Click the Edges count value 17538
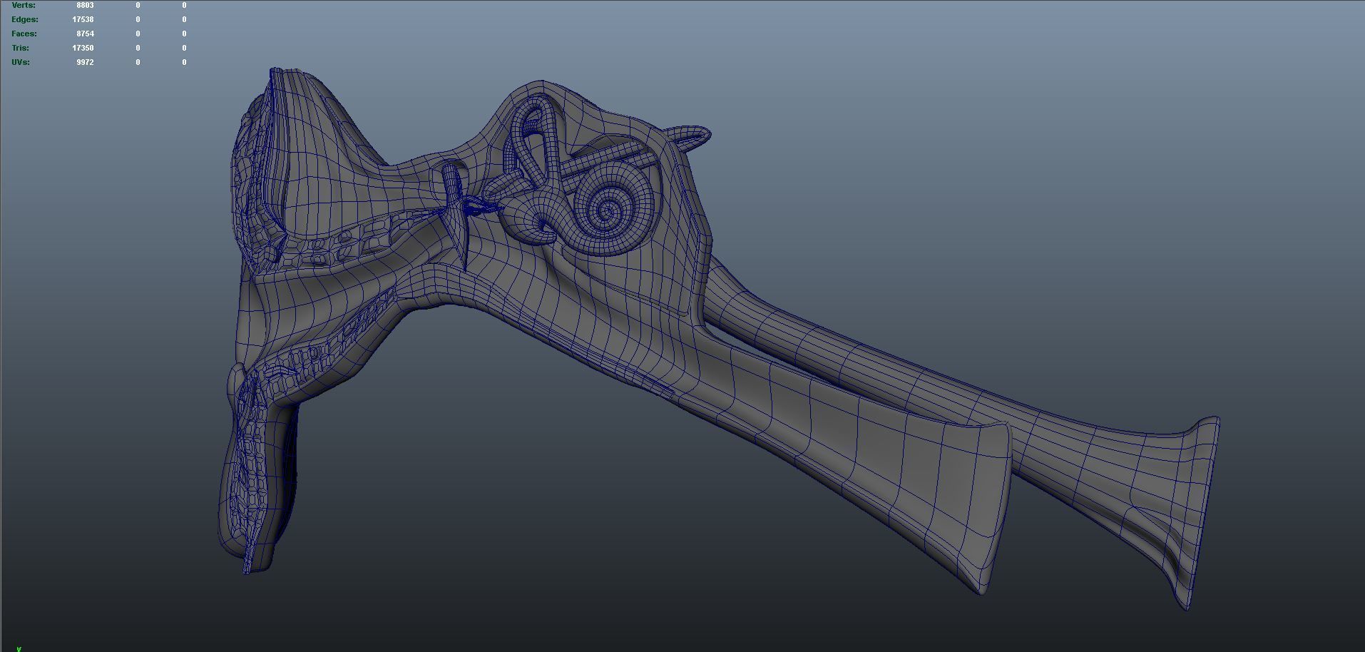1365x652 pixels. (x=83, y=19)
